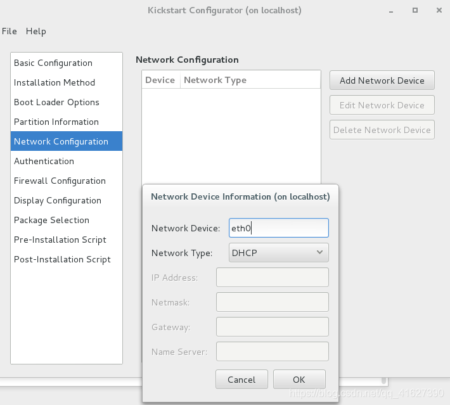The height and width of the screenshot is (405, 450).
Task: Open the Help menu
Action: coord(36,31)
